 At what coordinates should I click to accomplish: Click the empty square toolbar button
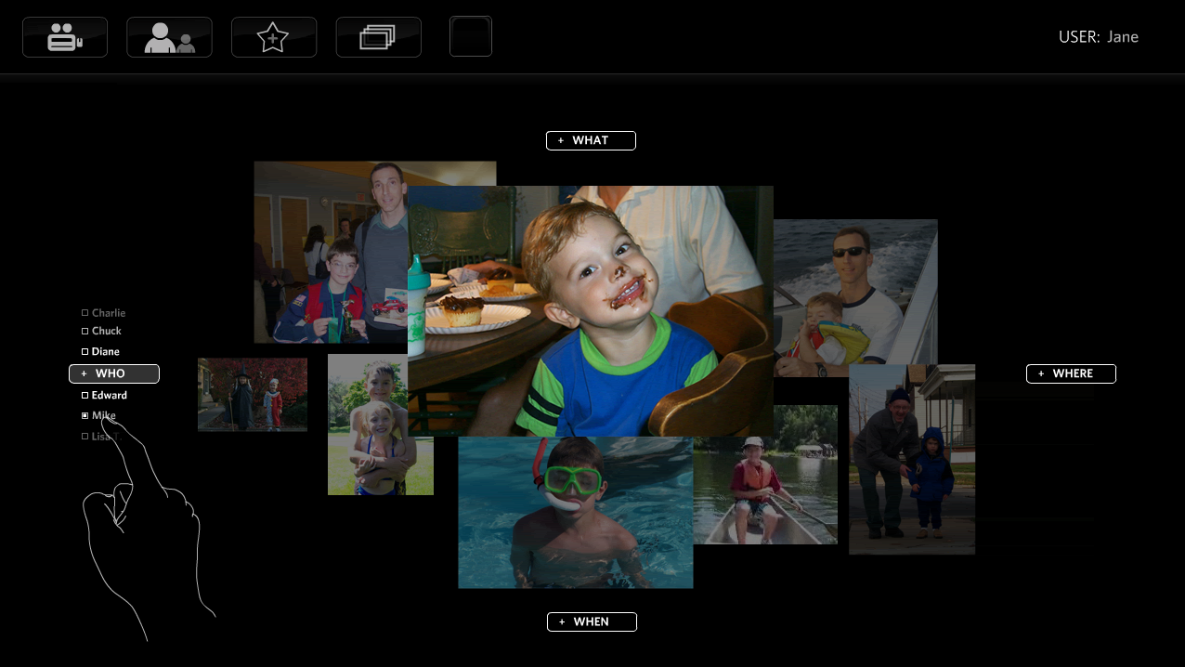pos(471,36)
